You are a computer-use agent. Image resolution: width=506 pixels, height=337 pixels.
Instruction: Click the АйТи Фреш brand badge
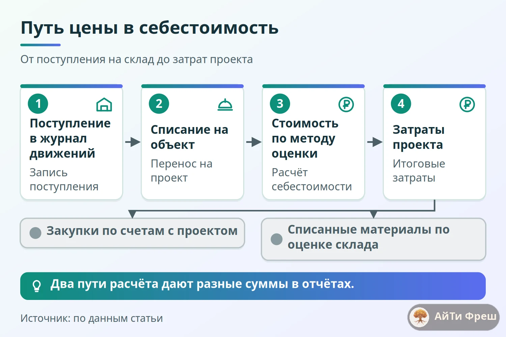(x=454, y=317)
